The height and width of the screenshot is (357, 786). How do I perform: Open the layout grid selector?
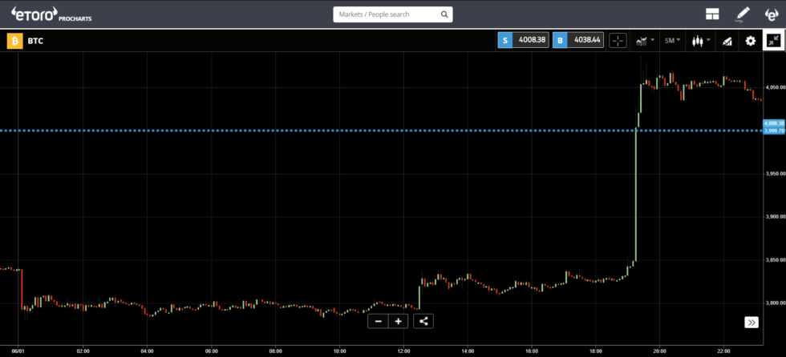click(712, 14)
